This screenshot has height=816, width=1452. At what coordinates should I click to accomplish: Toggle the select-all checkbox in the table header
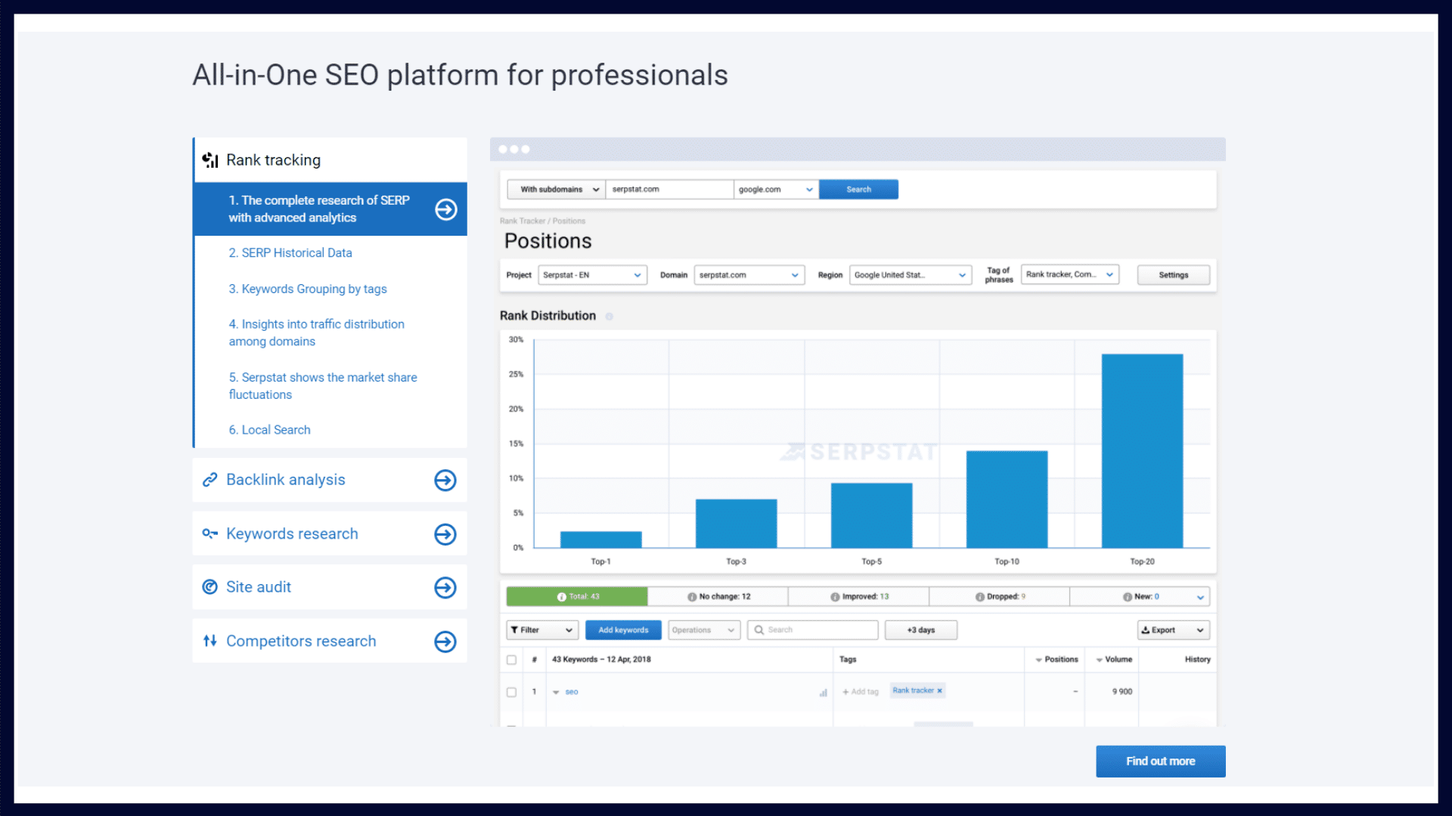tap(511, 660)
